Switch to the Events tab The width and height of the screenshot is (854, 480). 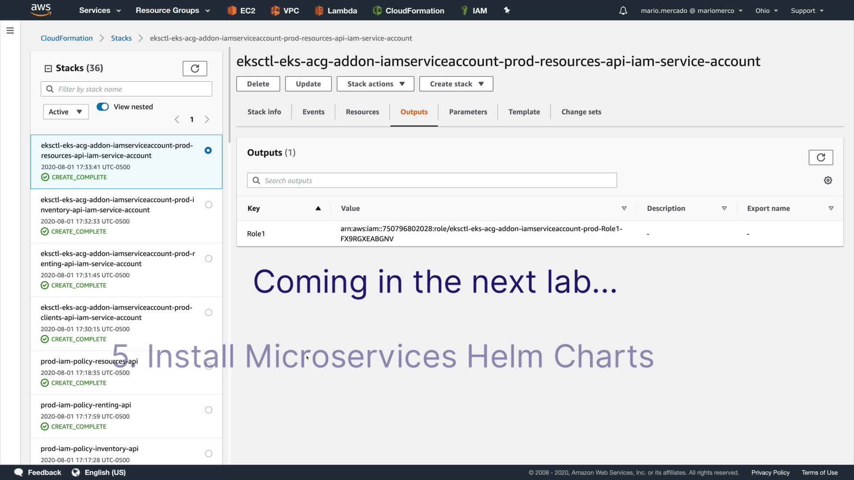313,112
